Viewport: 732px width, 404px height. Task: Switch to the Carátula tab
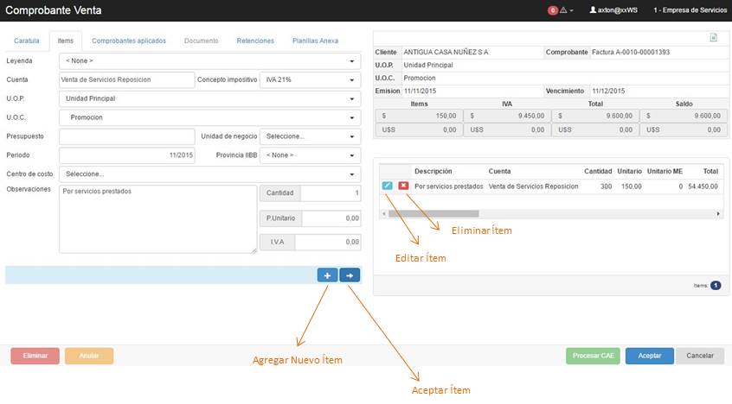pyautogui.click(x=26, y=41)
